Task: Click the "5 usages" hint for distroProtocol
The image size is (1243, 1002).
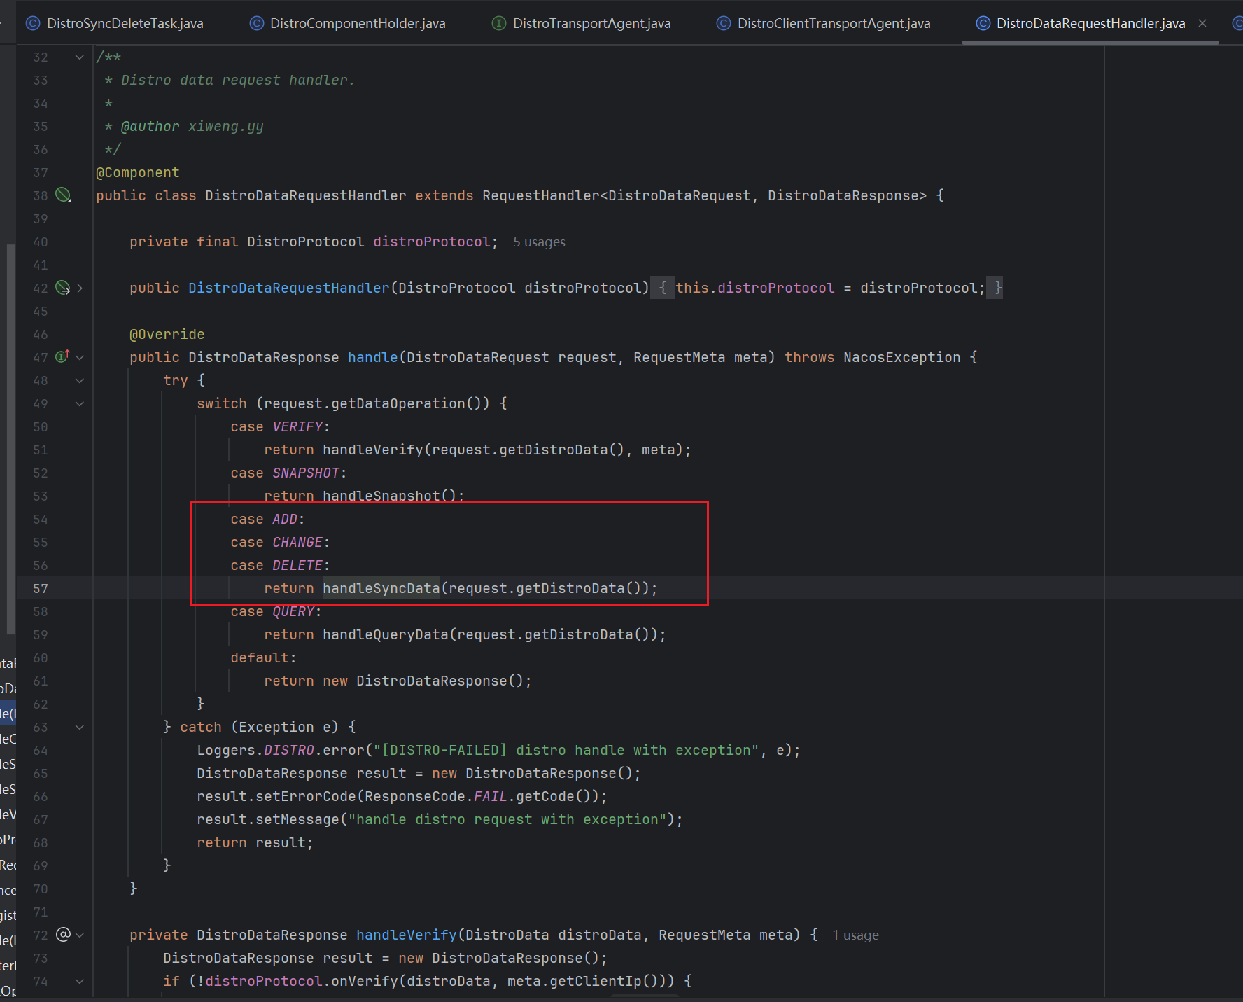Action: (539, 242)
